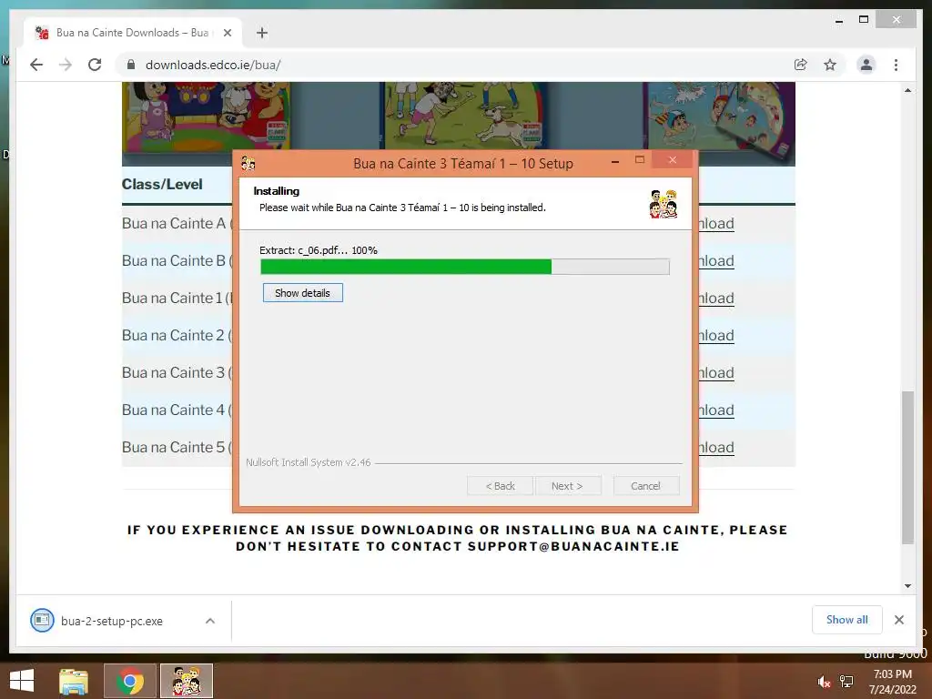The image size is (932, 699).
Task: Click the Bua na Cainte A download link
Action: (x=716, y=224)
